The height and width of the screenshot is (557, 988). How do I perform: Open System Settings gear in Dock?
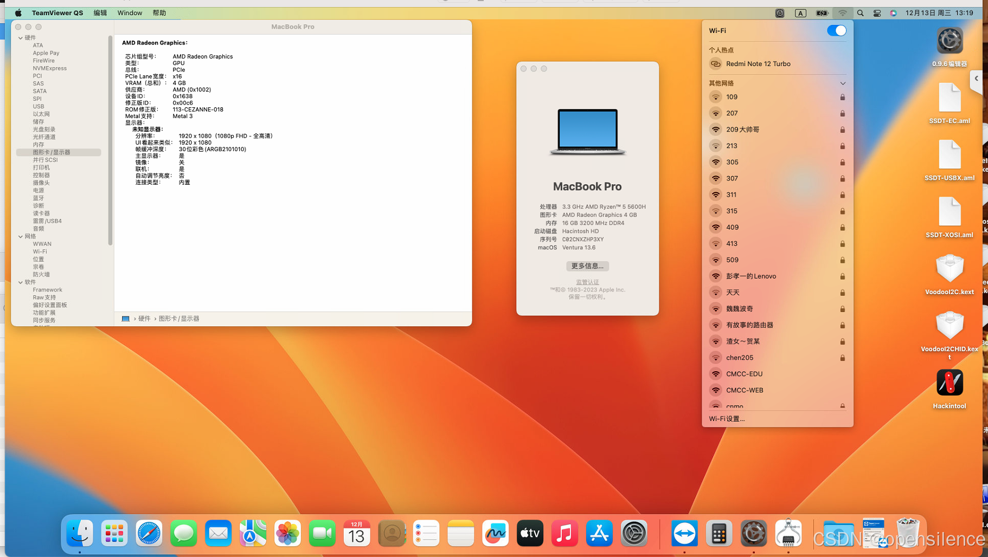pos(634,534)
